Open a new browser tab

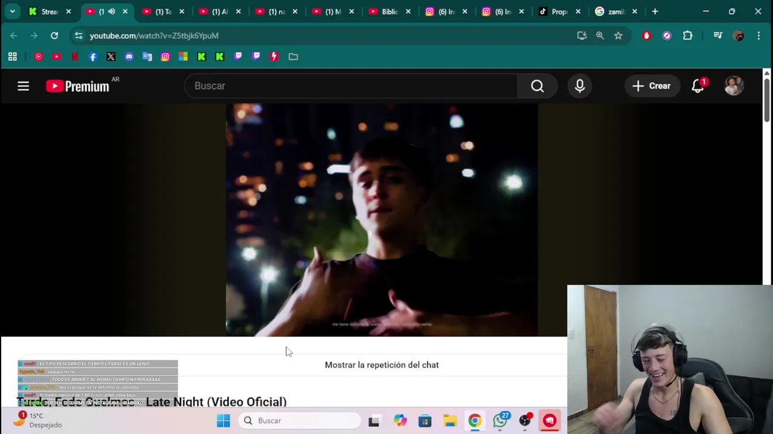tap(655, 11)
